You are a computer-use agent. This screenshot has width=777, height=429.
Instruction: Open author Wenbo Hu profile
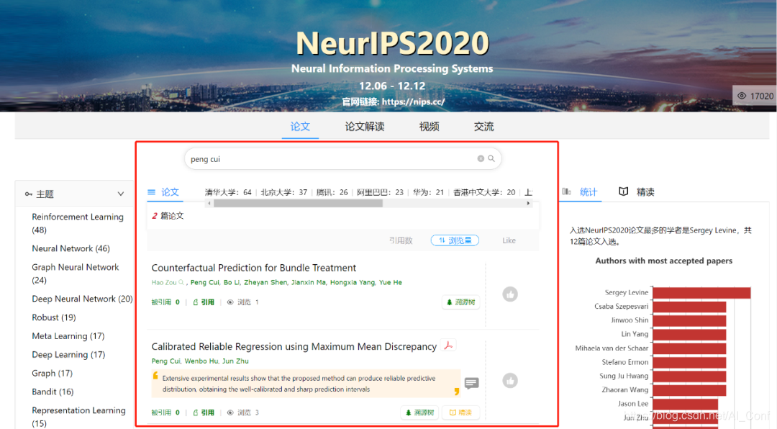[x=201, y=361]
